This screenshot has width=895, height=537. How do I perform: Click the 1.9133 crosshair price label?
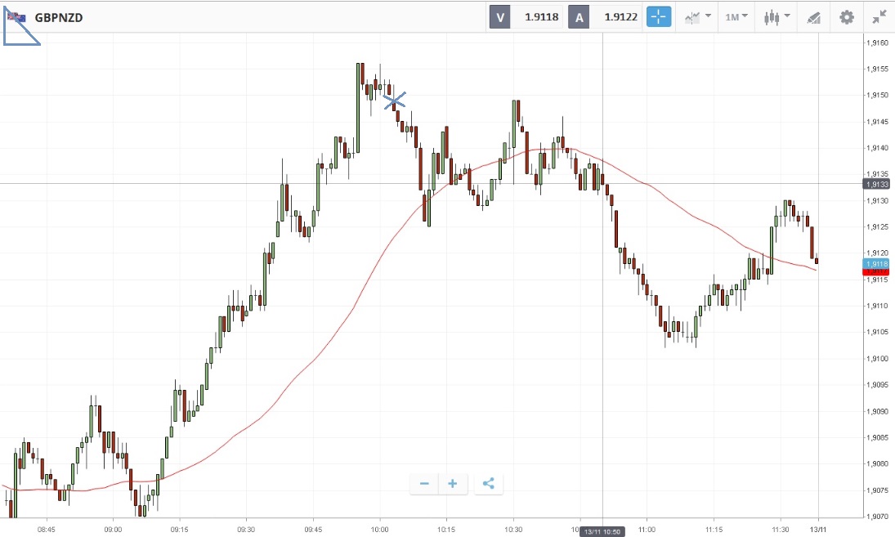878,184
